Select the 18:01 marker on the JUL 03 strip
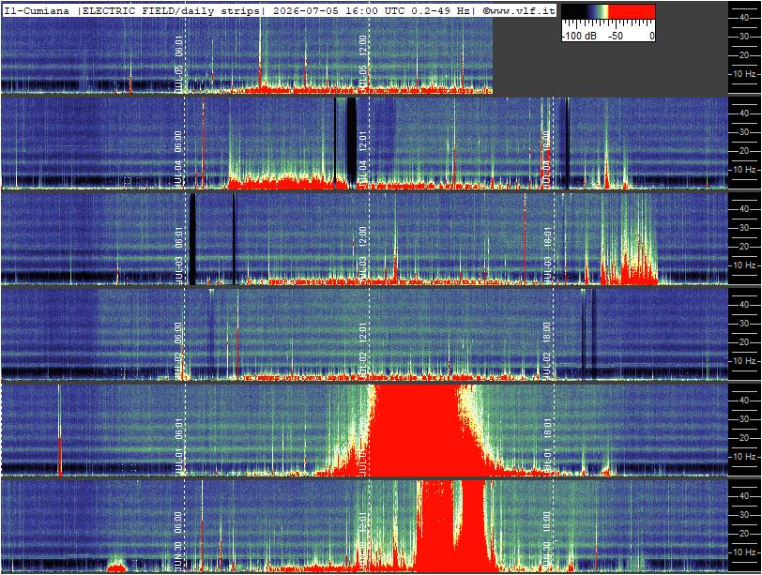Image resolution: width=762 pixels, height=575 pixels. click(547, 238)
